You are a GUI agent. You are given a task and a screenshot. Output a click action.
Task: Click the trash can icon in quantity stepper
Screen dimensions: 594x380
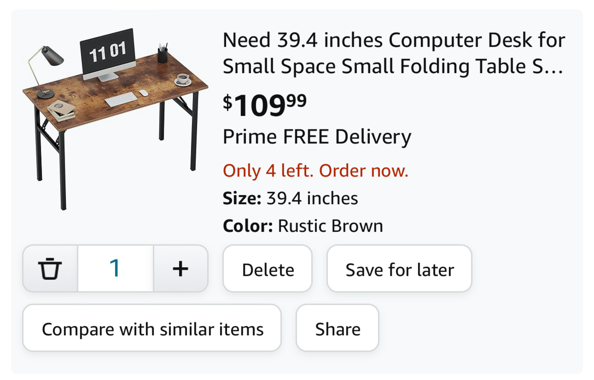point(50,268)
